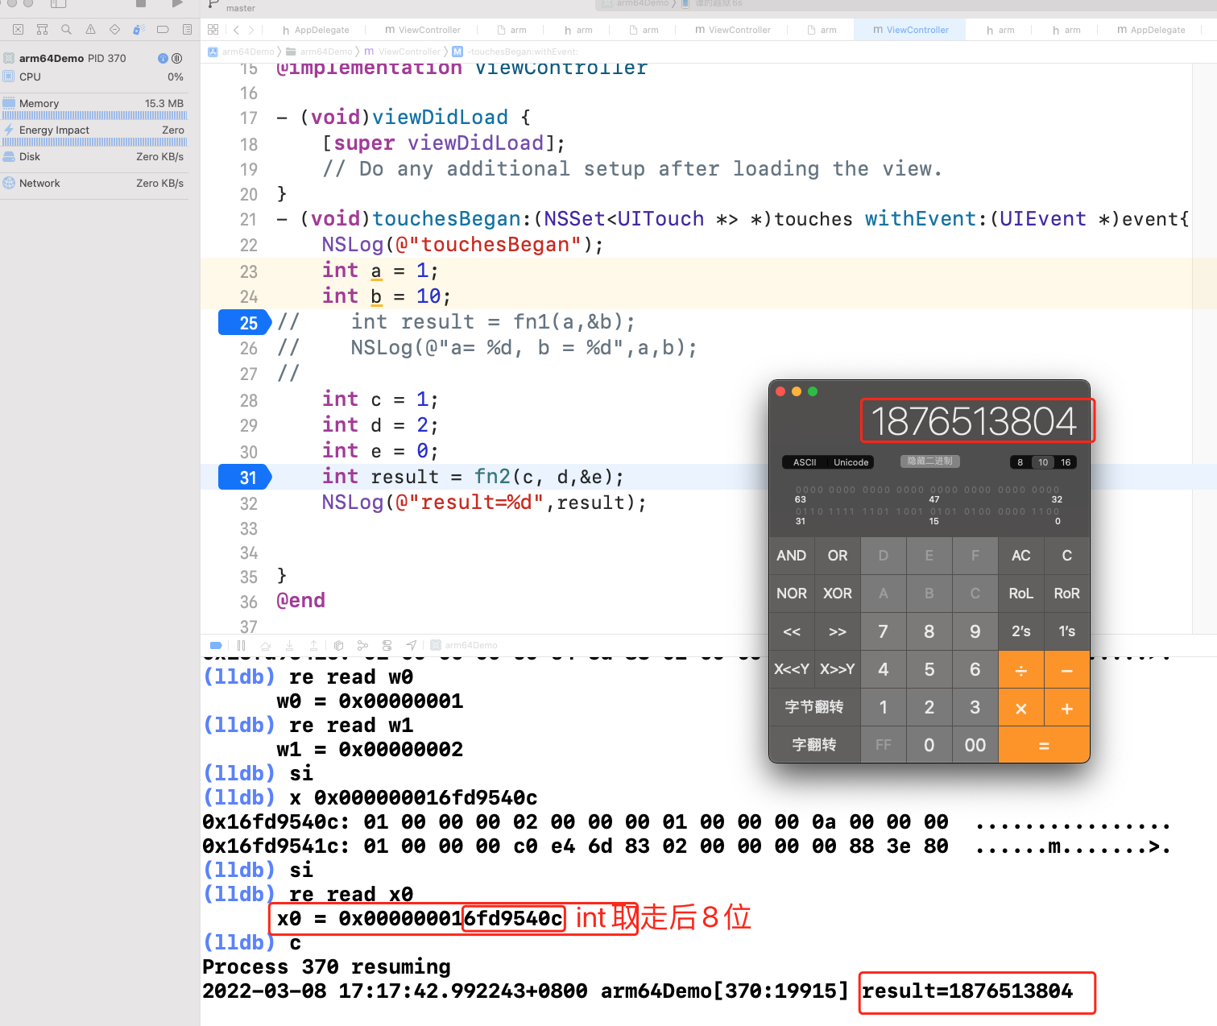Open the debug memory graph
The image size is (1217, 1026).
tap(362, 645)
